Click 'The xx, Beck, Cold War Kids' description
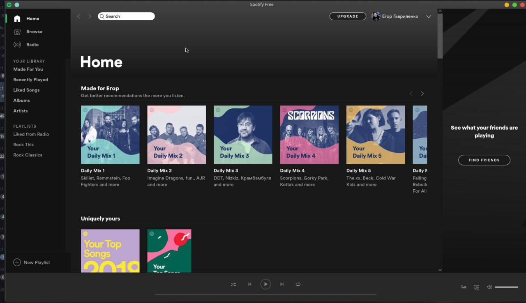 (x=371, y=181)
